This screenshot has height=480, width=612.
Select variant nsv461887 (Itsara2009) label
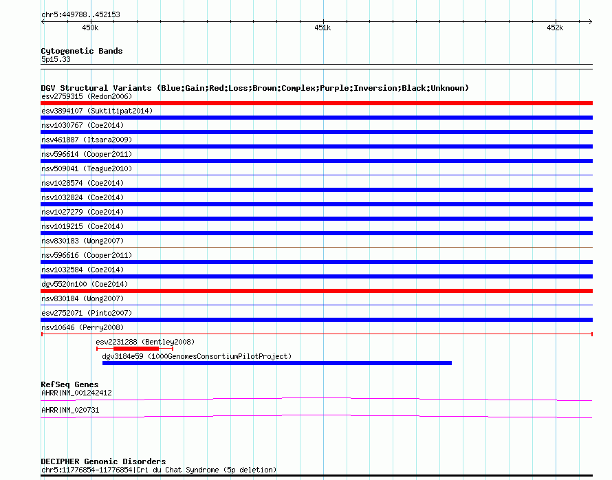pos(87,140)
